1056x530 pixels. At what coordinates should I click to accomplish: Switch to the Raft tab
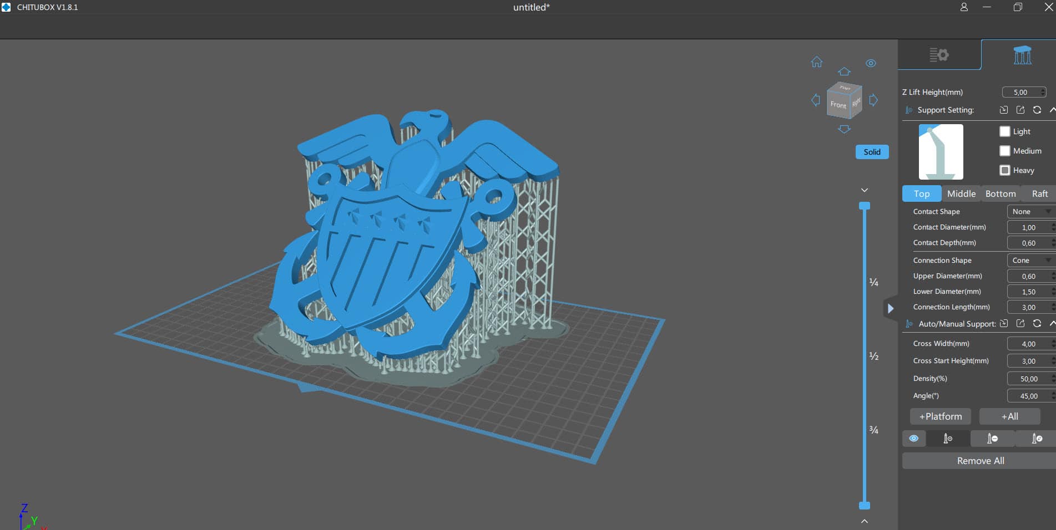tap(1039, 193)
